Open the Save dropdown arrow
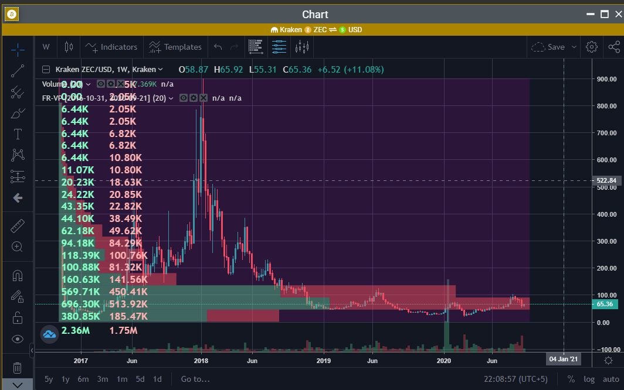The height and width of the screenshot is (390, 624). (574, 47)
